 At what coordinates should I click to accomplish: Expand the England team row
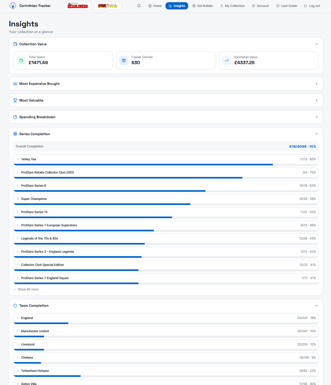pyautogui.click(x=166, y=318)
